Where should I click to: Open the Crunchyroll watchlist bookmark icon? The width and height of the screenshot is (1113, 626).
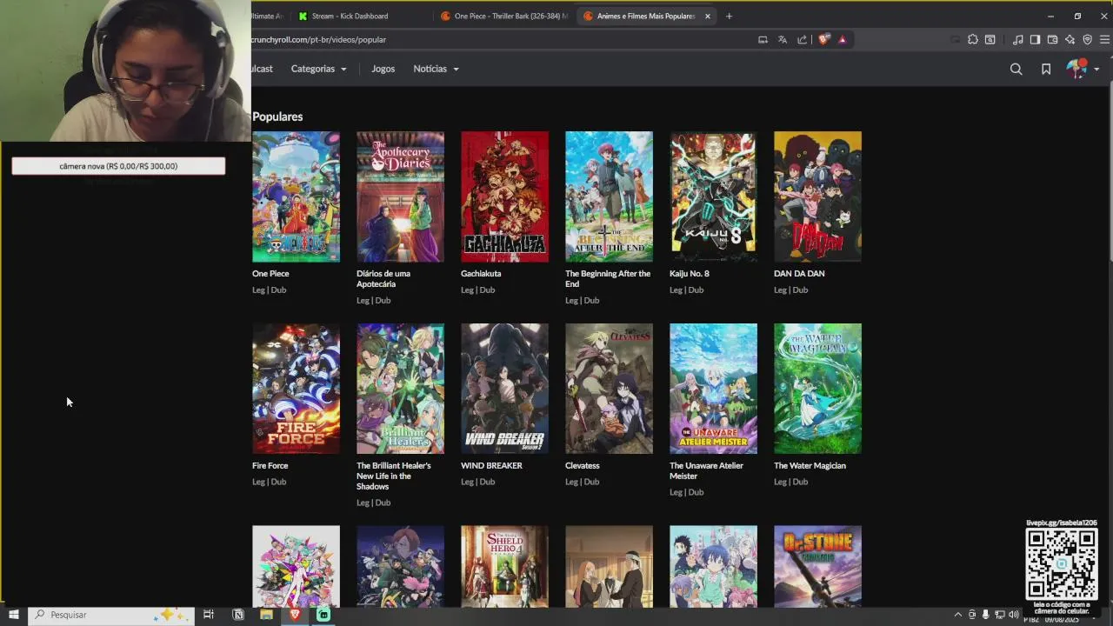pos(1046,69)
